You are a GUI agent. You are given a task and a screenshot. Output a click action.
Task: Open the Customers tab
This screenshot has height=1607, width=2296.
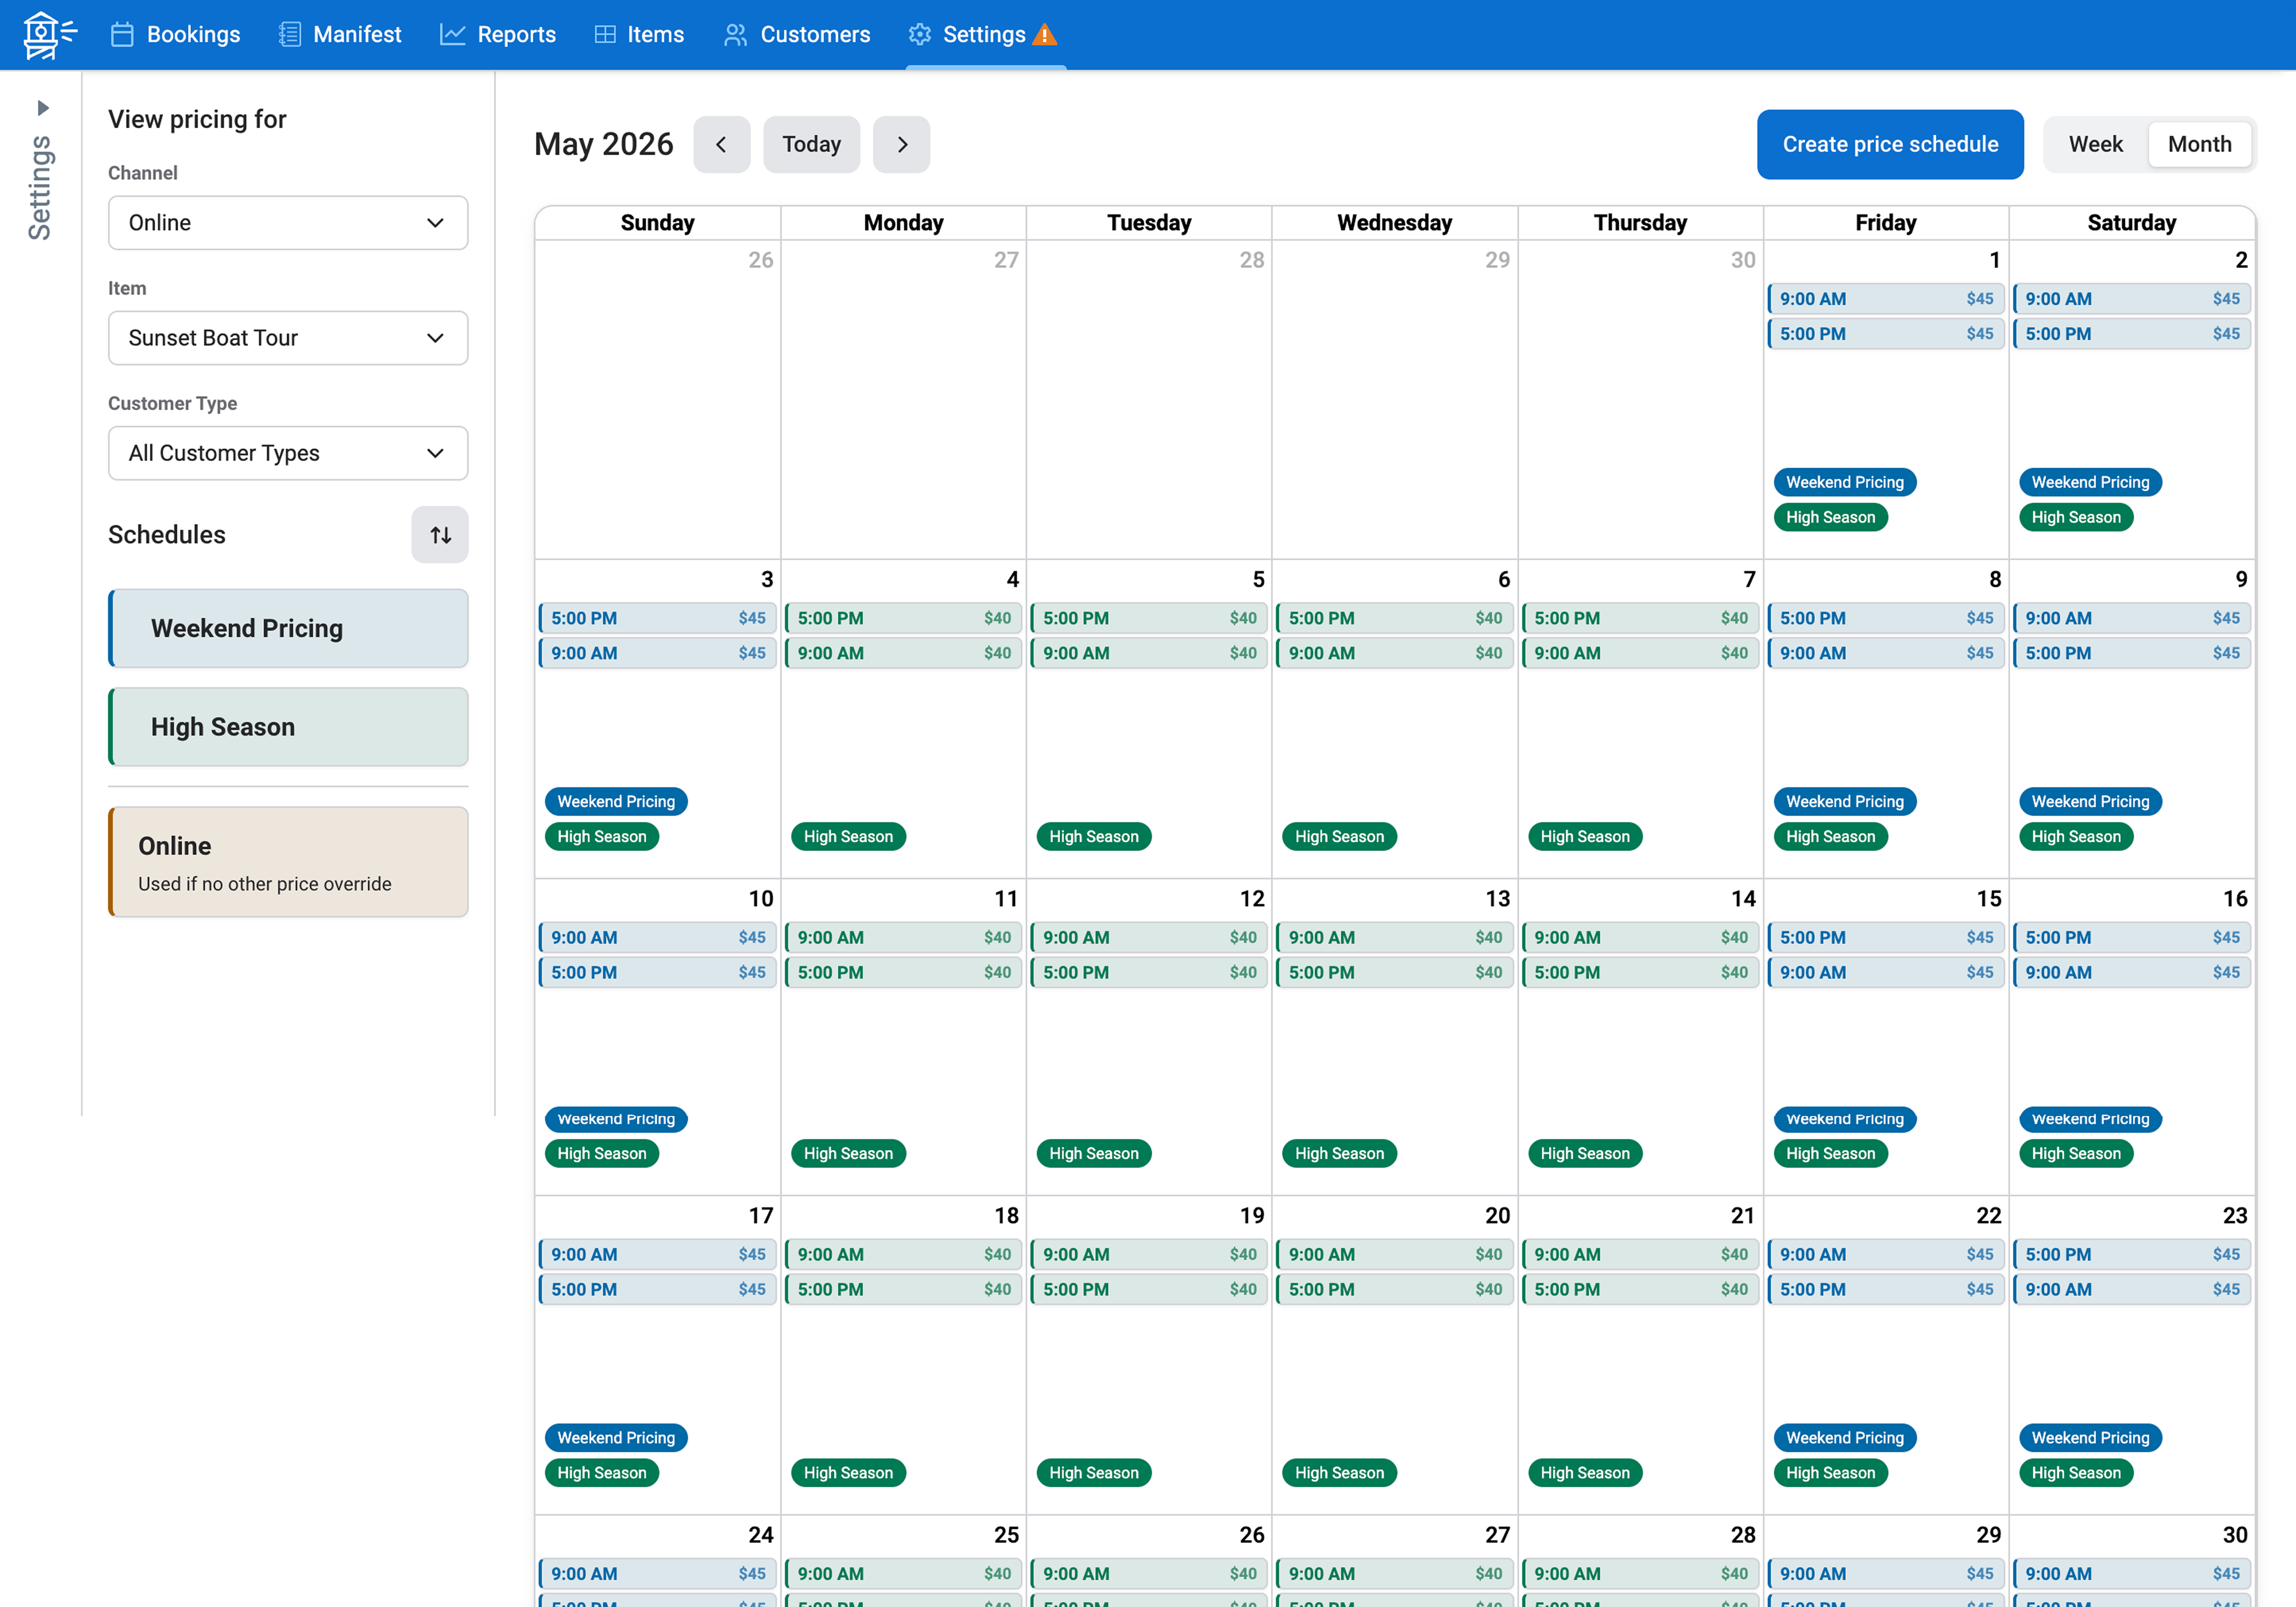pos(797,35)
